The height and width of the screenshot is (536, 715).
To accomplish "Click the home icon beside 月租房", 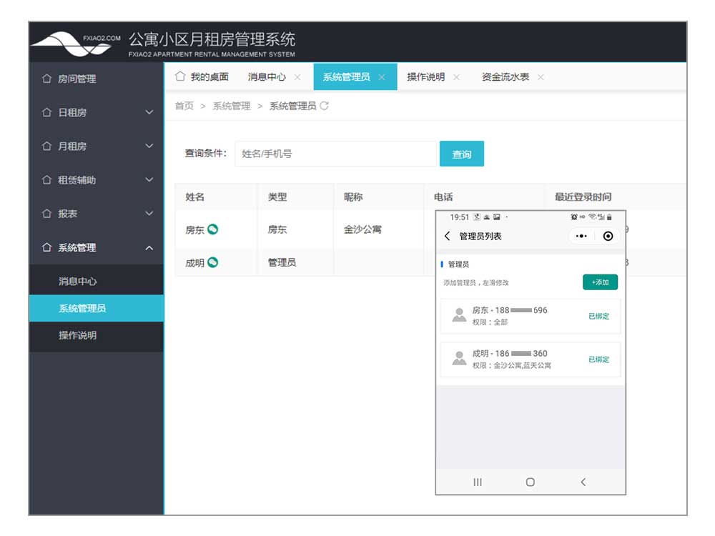I will (46, 146).
